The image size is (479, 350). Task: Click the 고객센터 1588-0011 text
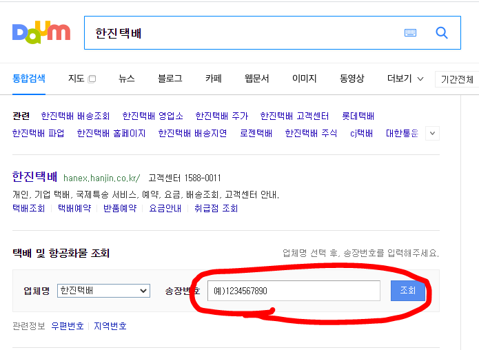click(185, 178)
